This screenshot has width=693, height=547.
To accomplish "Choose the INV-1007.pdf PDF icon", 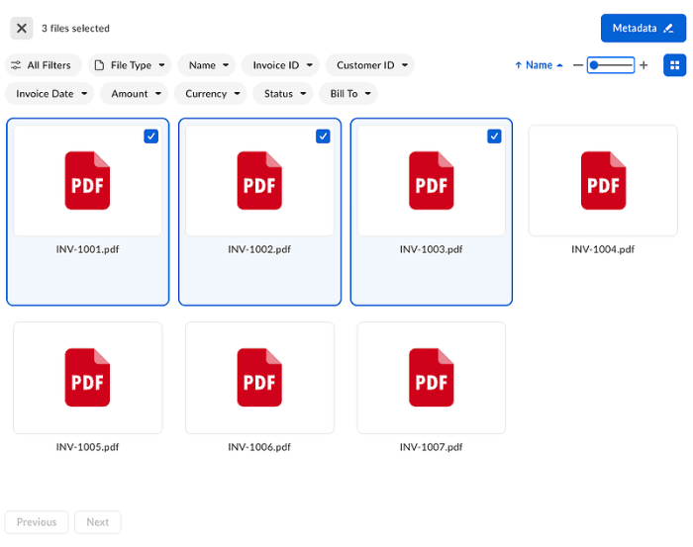I will (x=431, y=377).
